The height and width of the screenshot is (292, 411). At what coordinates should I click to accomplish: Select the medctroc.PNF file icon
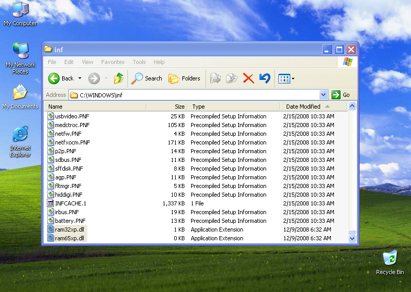50,124
